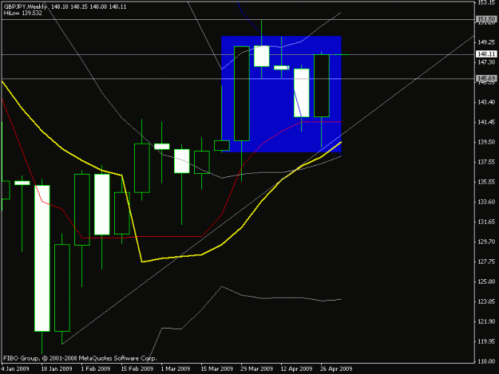Screen dimensions: 499x374
Task: Click the 18 Jan 2009 date label
Action: [57, 369]
